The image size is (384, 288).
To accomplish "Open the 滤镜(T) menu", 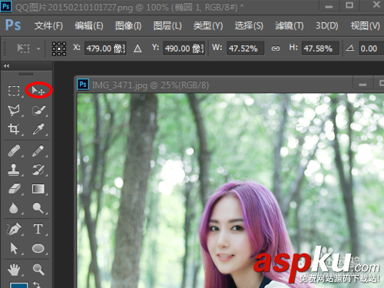I will click(290, 26).
